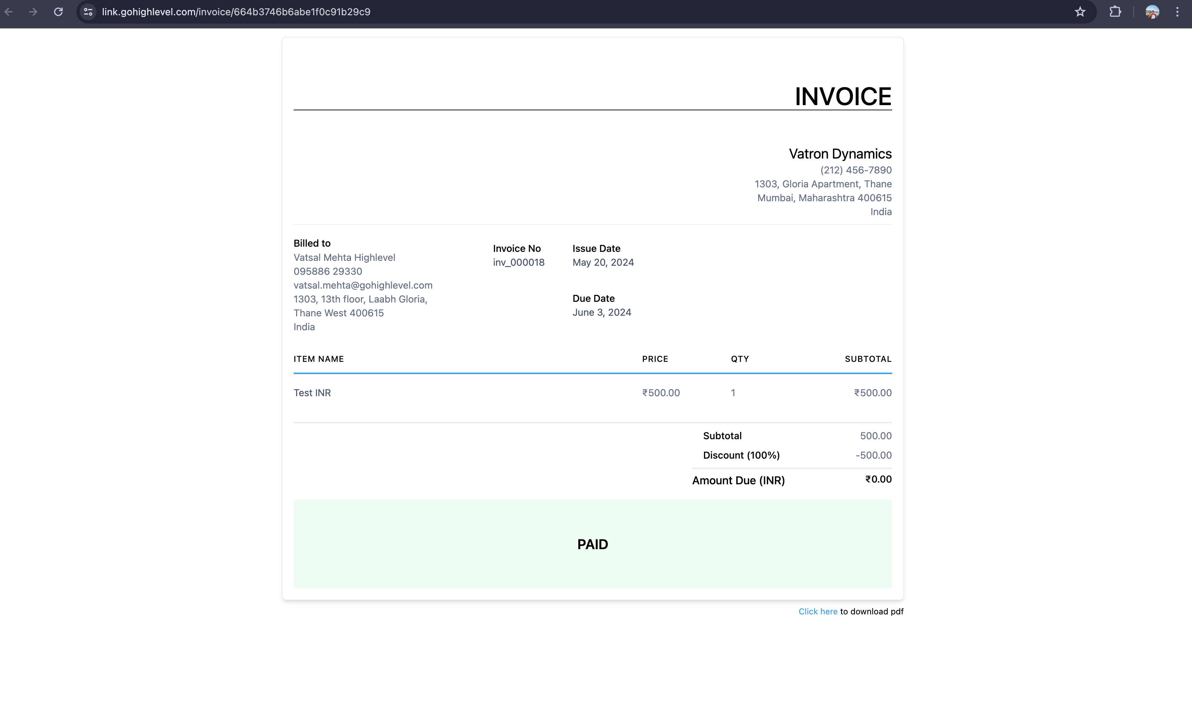1192x715 pixels.
Task: Click 'to download pdf' text
Action: pos(872,611)
